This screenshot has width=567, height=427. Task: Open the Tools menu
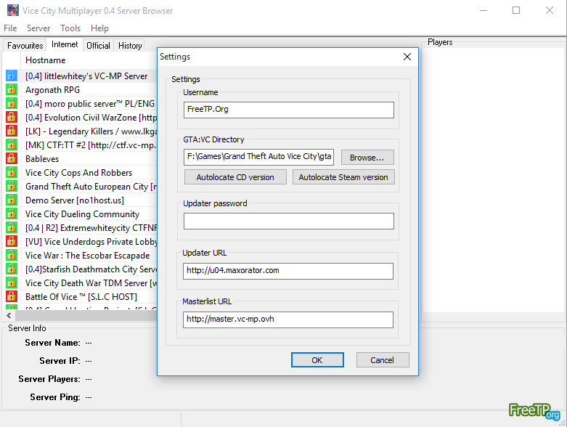click(70, 28)
